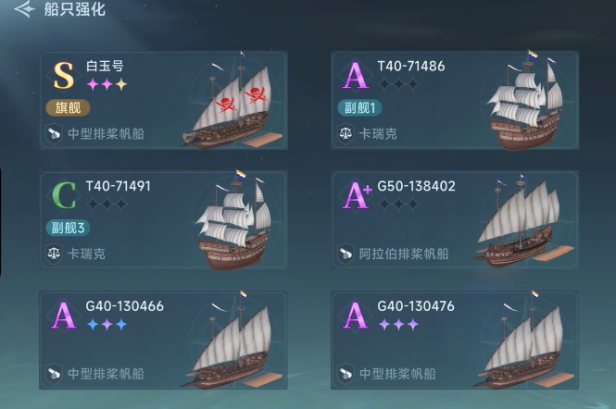Click the purple star rating of G40-130476
The height and width of the screenshot is (409, 616).
click(398, 325)
